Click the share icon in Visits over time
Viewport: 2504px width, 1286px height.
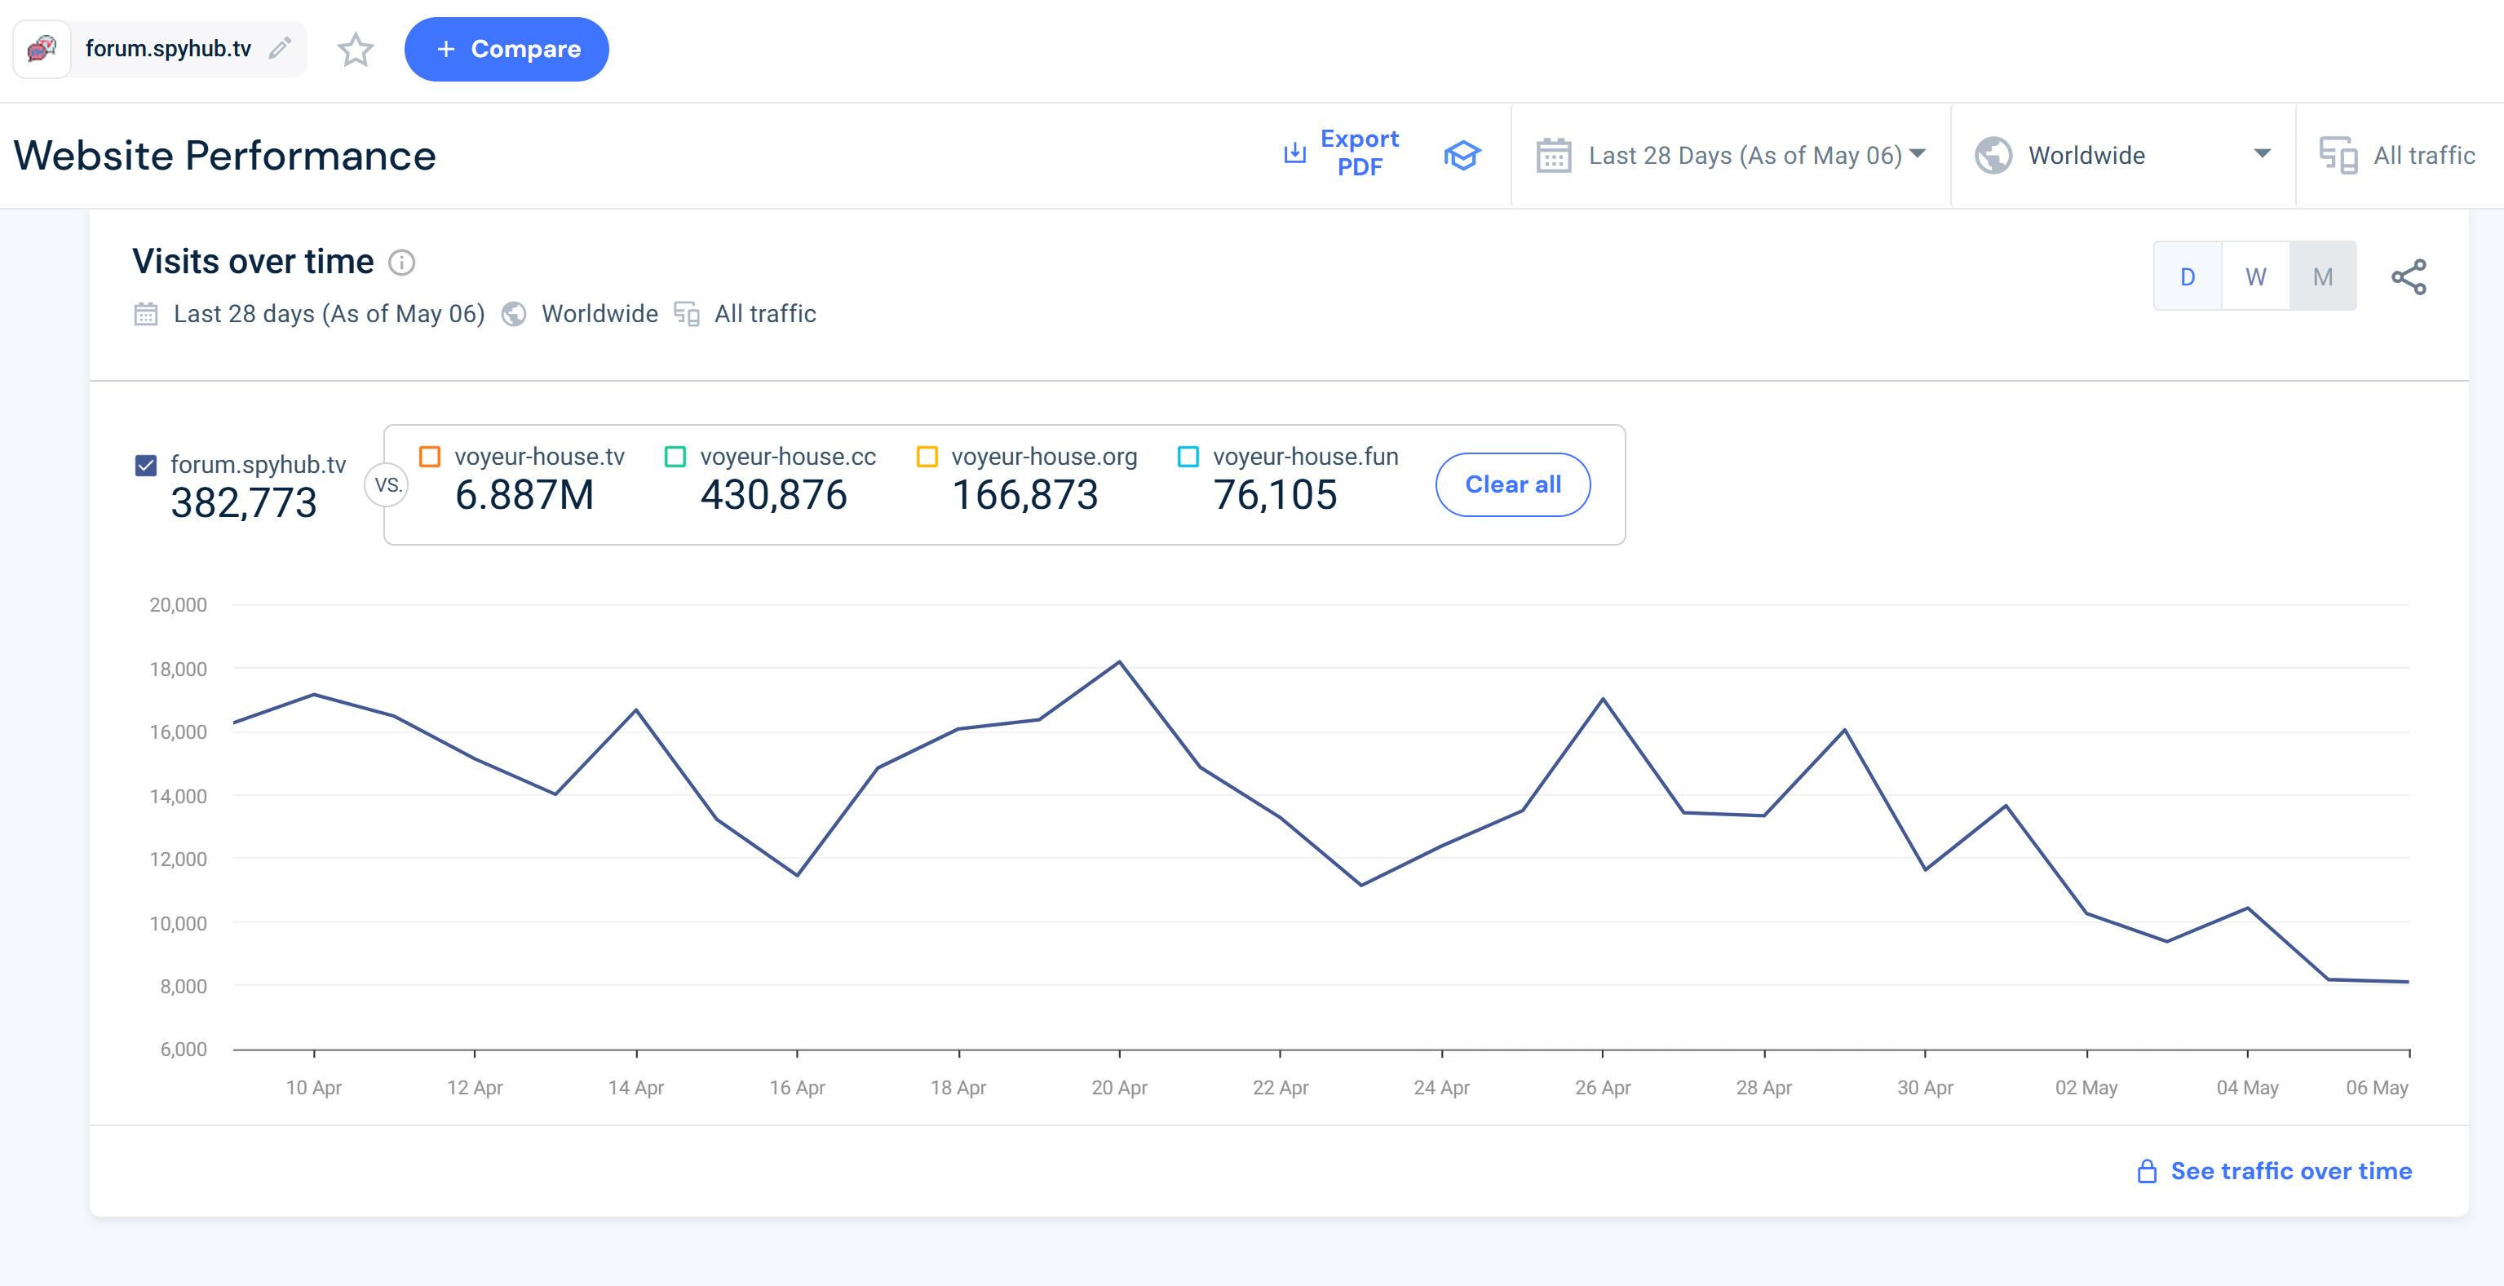(x=2409, y=277)
